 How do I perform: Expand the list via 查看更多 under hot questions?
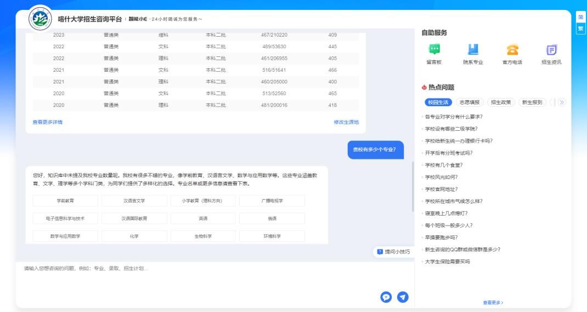(493, 302)
